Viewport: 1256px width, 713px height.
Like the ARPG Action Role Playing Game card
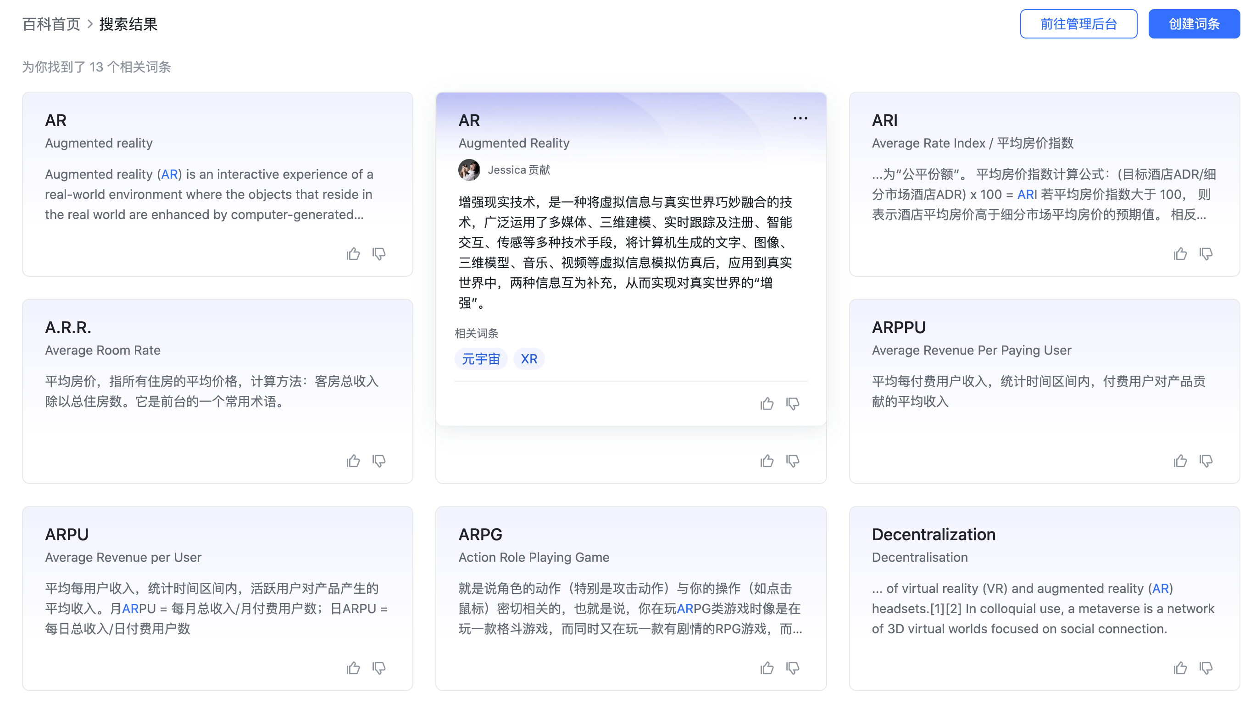767,668
